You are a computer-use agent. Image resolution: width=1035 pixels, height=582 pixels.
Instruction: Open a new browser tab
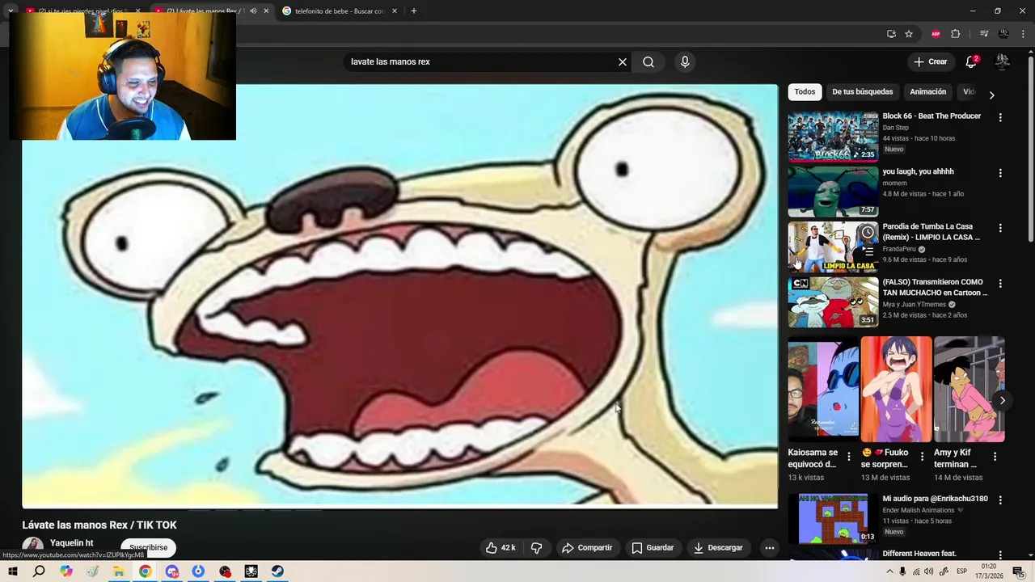coord(413,11)
